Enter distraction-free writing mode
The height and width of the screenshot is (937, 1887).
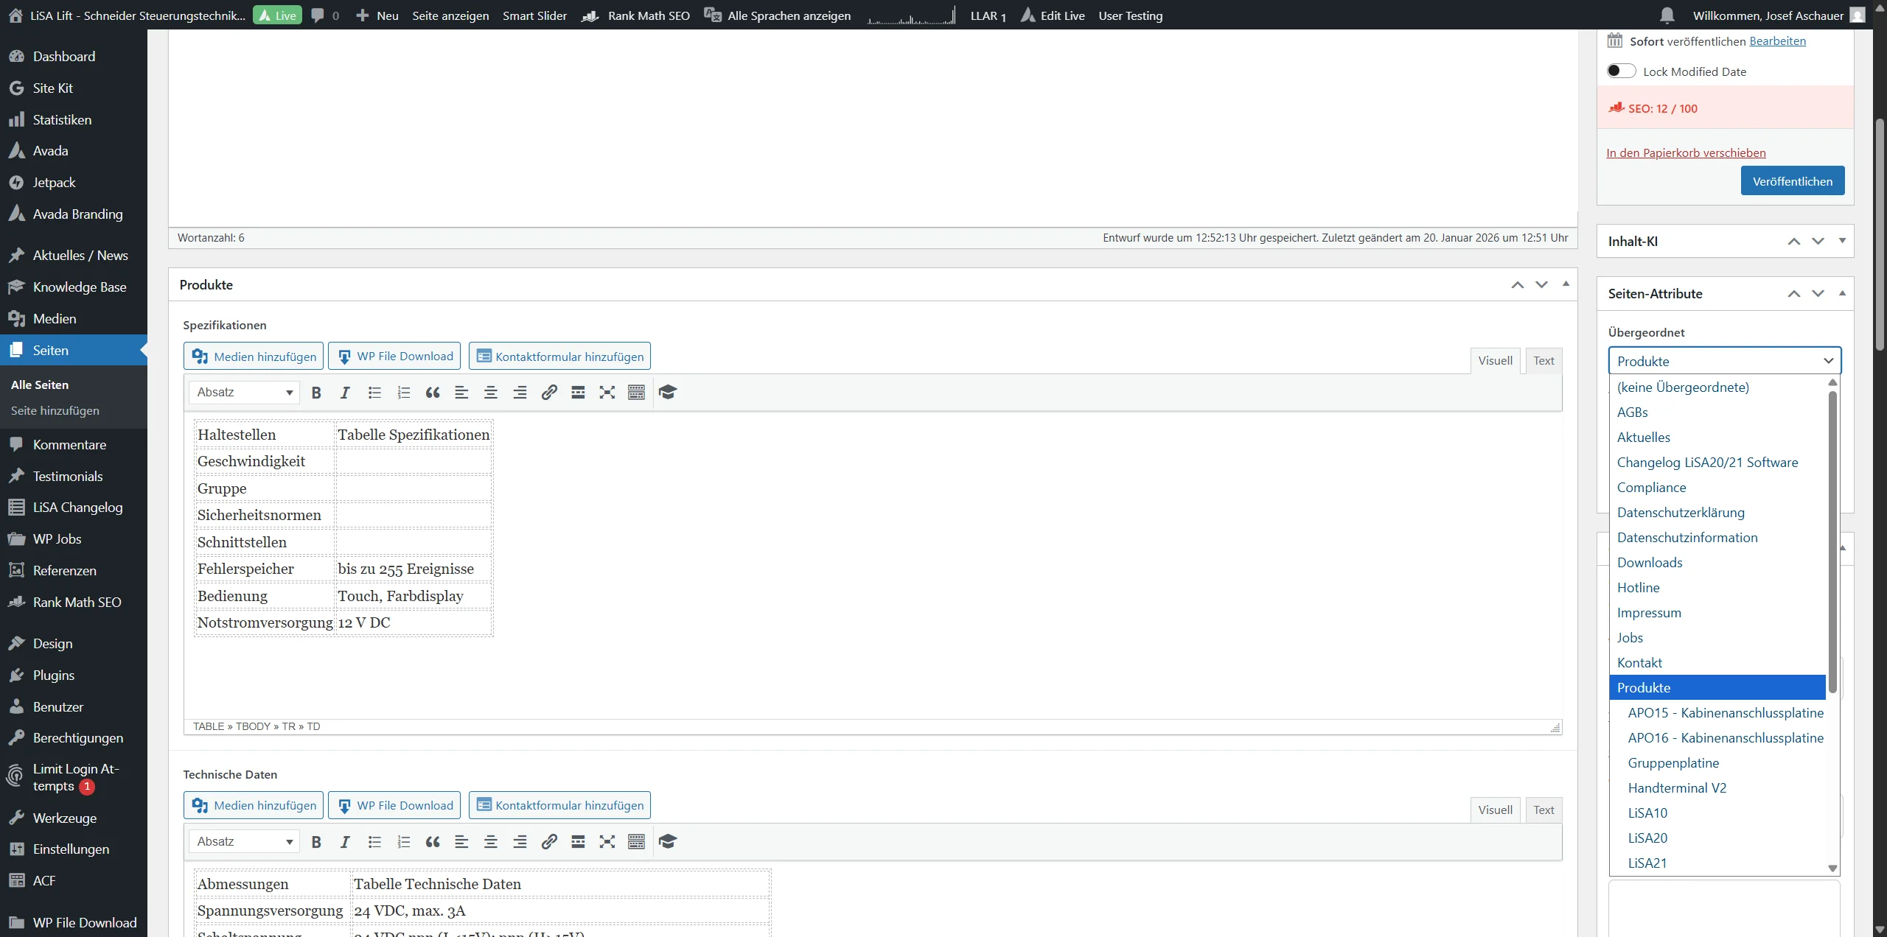(607, 392)
